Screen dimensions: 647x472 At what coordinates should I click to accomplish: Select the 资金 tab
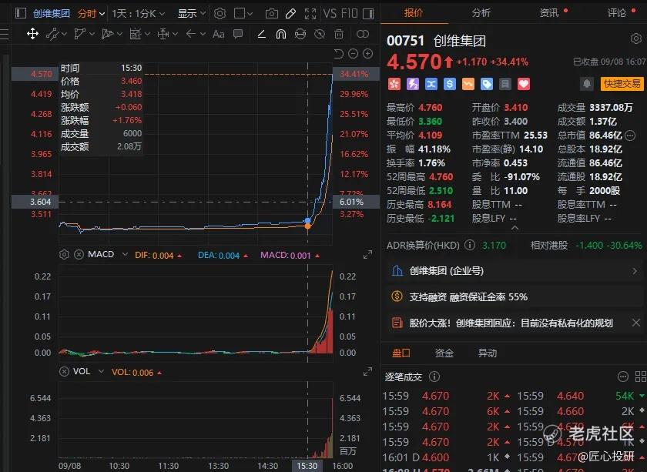click(x=444, y=353)
